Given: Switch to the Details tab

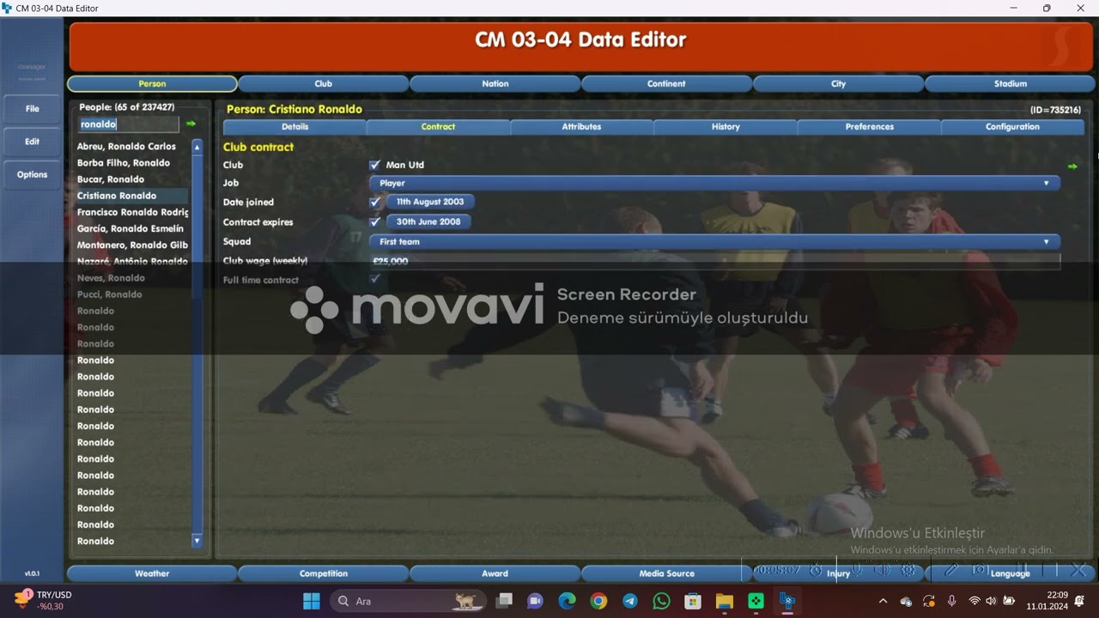Looking at the screenshot, I should tap(294, 126).
